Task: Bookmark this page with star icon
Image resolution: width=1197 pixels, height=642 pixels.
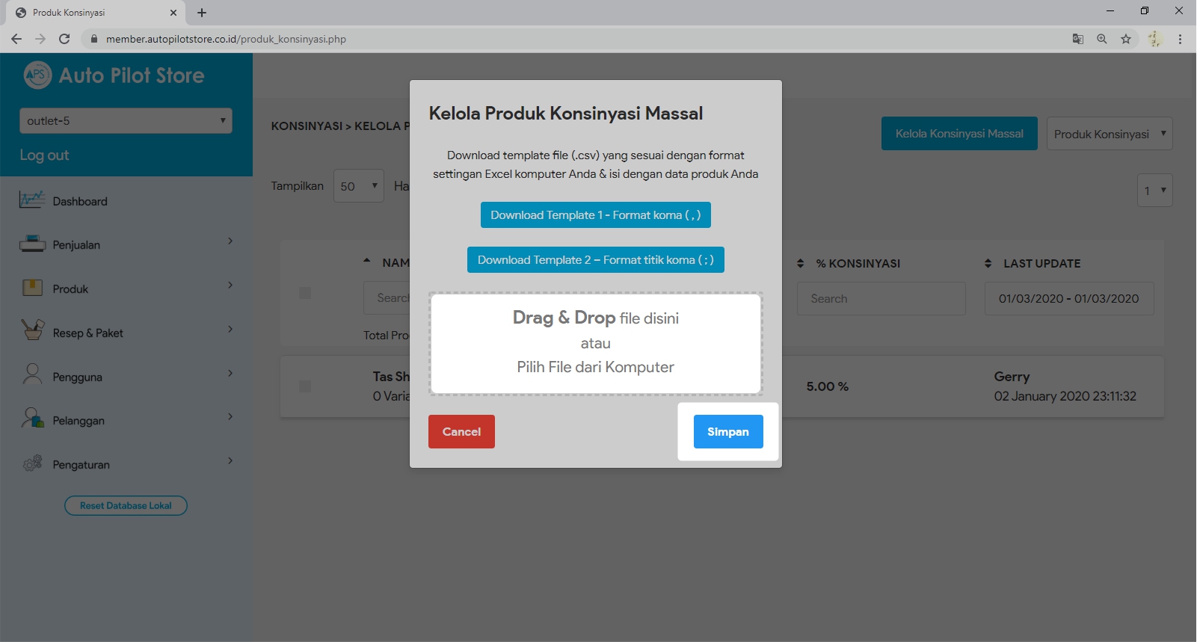Action: 1125,39
